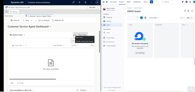Expand the Customer Service Agent Dashboard selector chevron
The image size is (195, 92).
pyautogui.click(x=50, y=27)
